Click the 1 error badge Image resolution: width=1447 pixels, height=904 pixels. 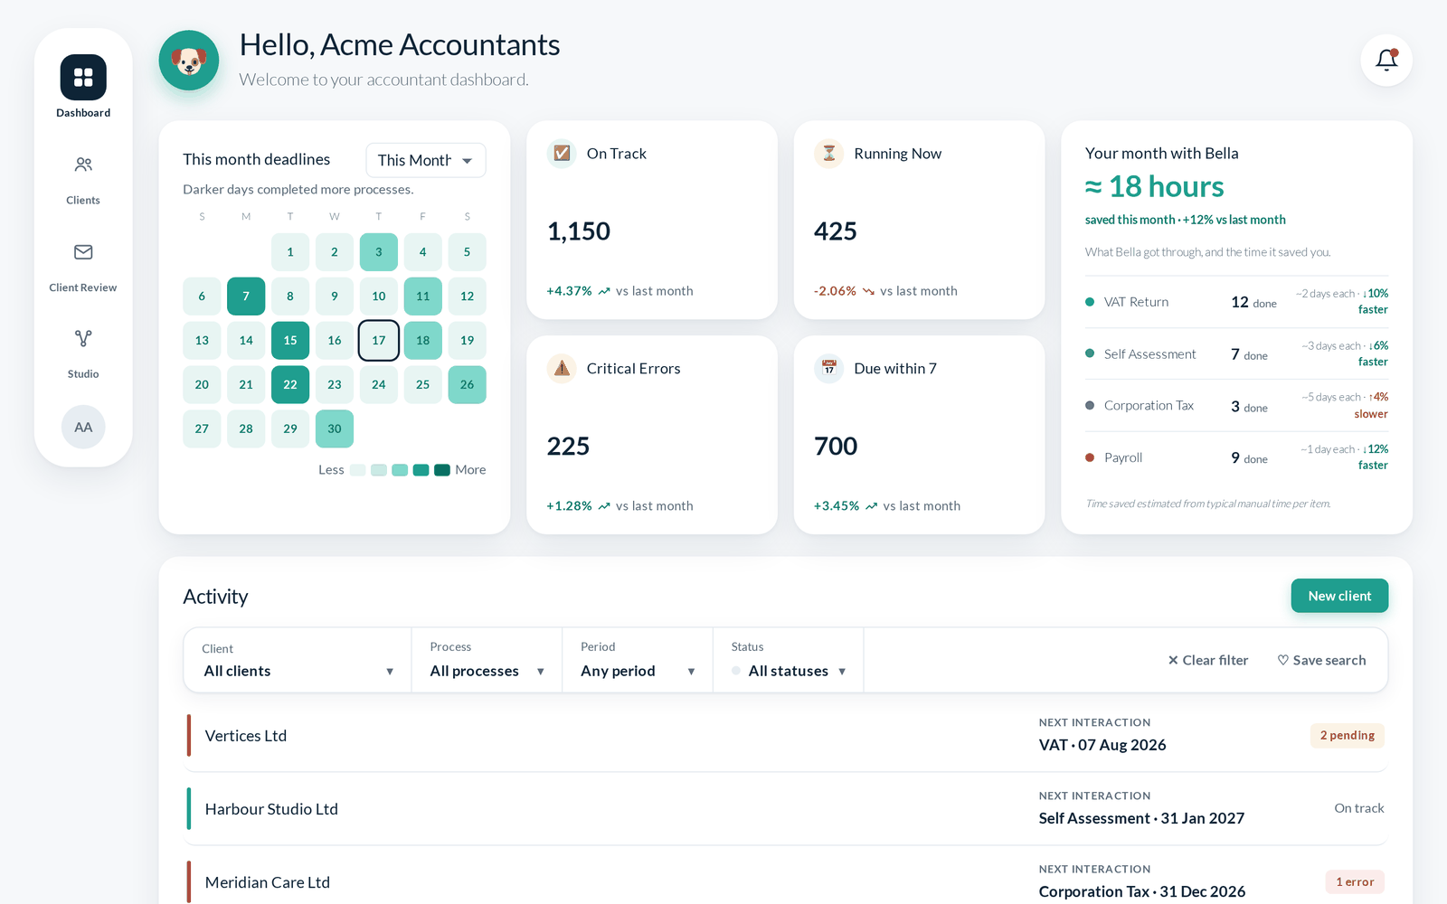(1355, 881)
